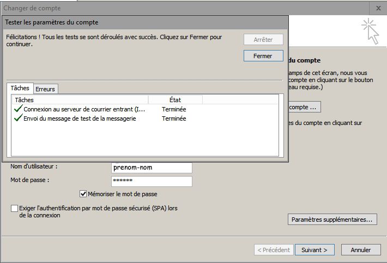Cancel the dialog with Annuler
387x263 pixels.
click(x=361, y=250)
